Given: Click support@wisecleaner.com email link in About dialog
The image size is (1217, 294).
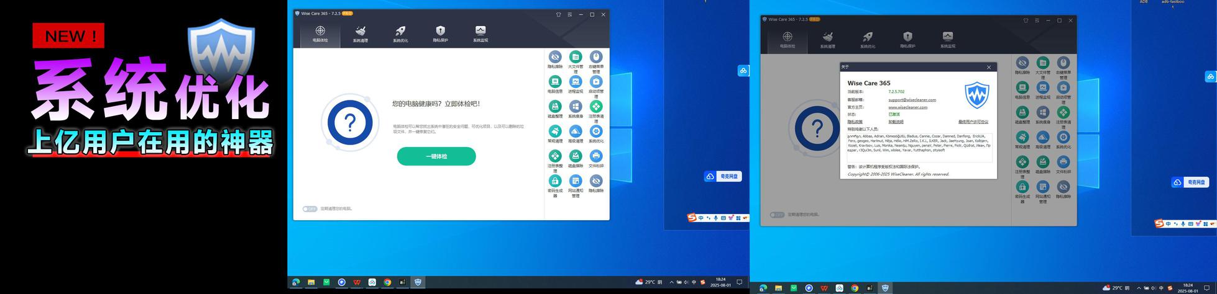Looking at the screenshot, I should (x=912, y=100).
